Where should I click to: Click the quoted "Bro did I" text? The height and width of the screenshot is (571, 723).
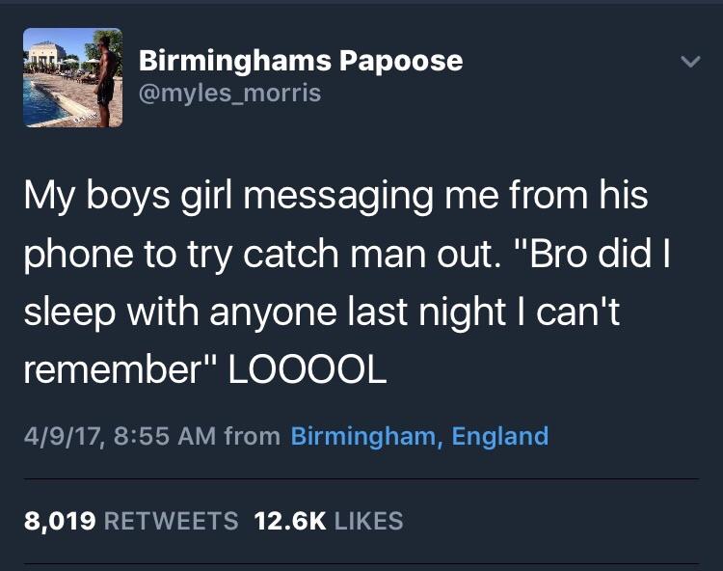(595, 254)
